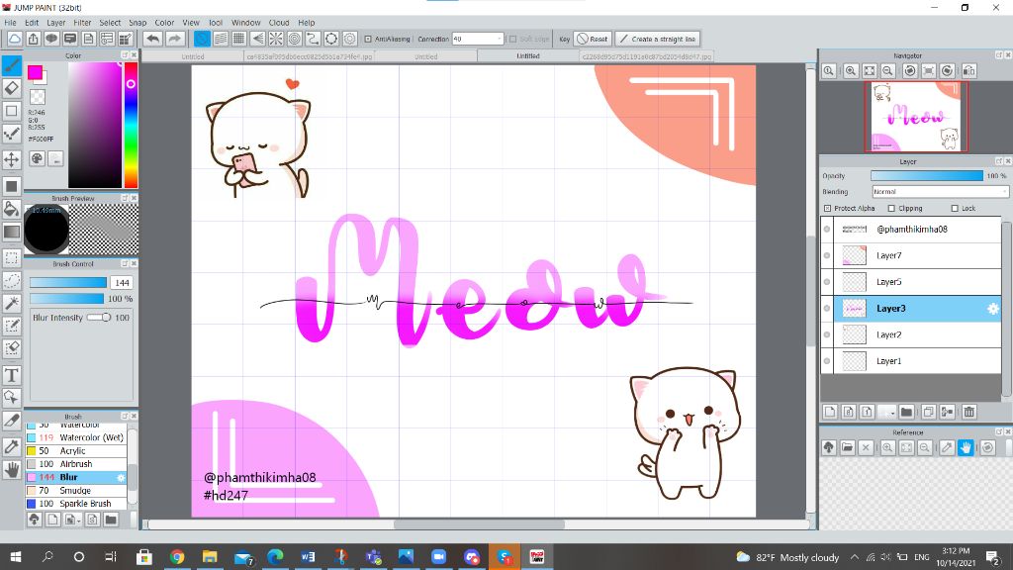Toggle the Lock checkbox
The image size is (1013, 570).
tap(955, 208)
